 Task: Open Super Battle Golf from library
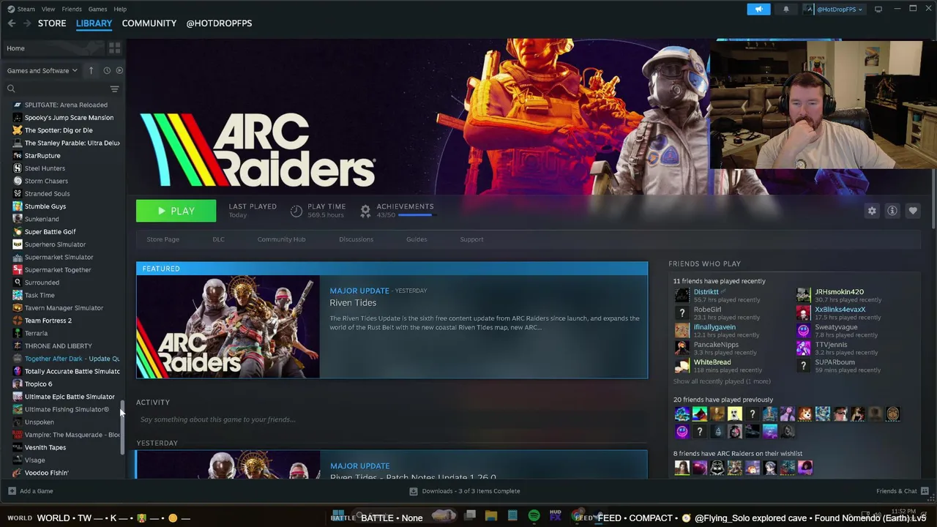coord(50,232)
